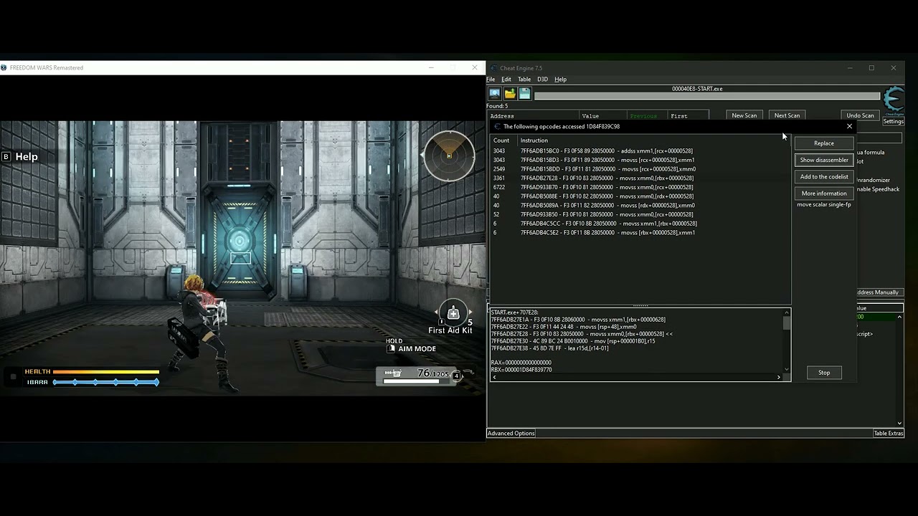Screen dimensions: 918x516
Task: Select the 7FF6ADB27E28 movss row
Action: tap(640, 178)
